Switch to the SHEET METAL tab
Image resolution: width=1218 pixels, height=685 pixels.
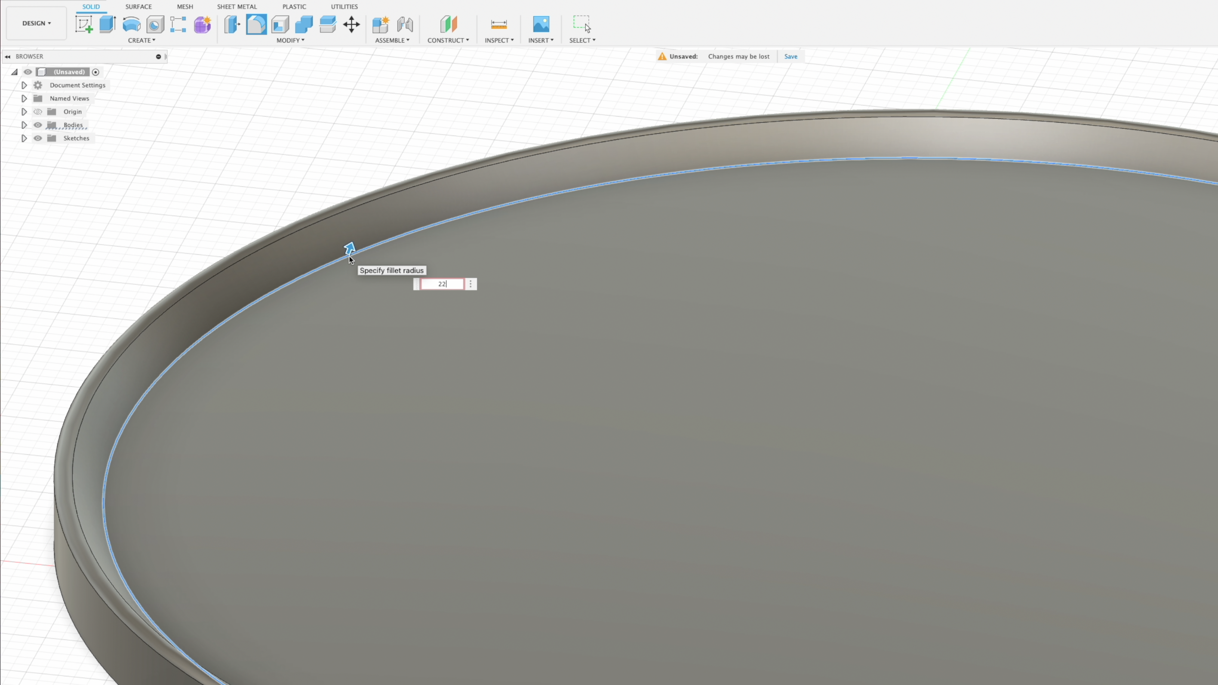[x=237, y=6]
